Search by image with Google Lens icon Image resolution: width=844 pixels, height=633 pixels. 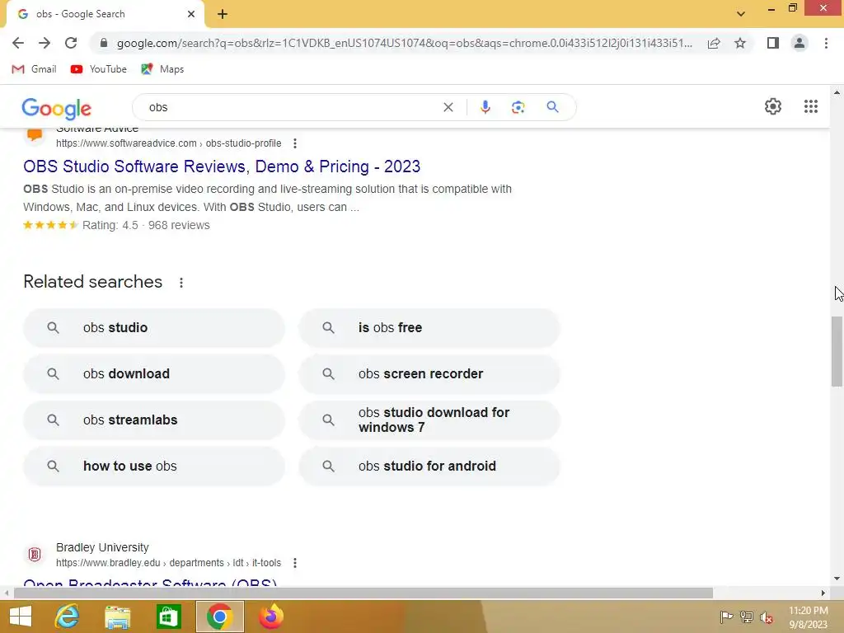518,107
